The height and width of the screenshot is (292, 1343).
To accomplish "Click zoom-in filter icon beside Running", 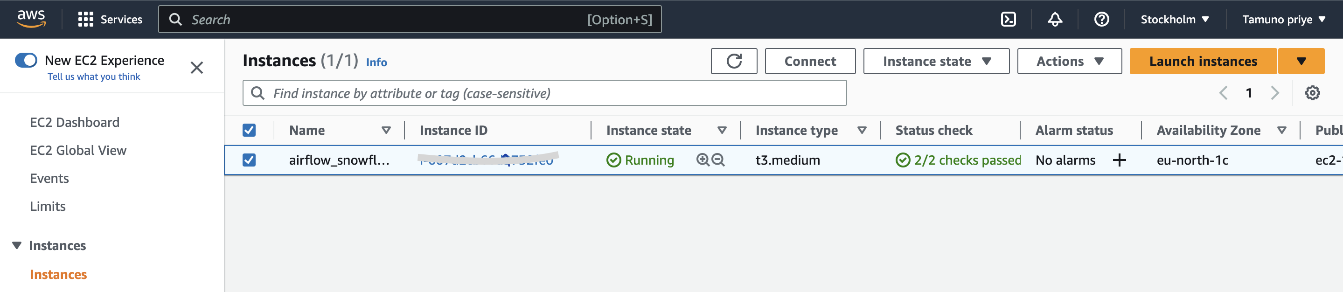I will click(702, 160).
